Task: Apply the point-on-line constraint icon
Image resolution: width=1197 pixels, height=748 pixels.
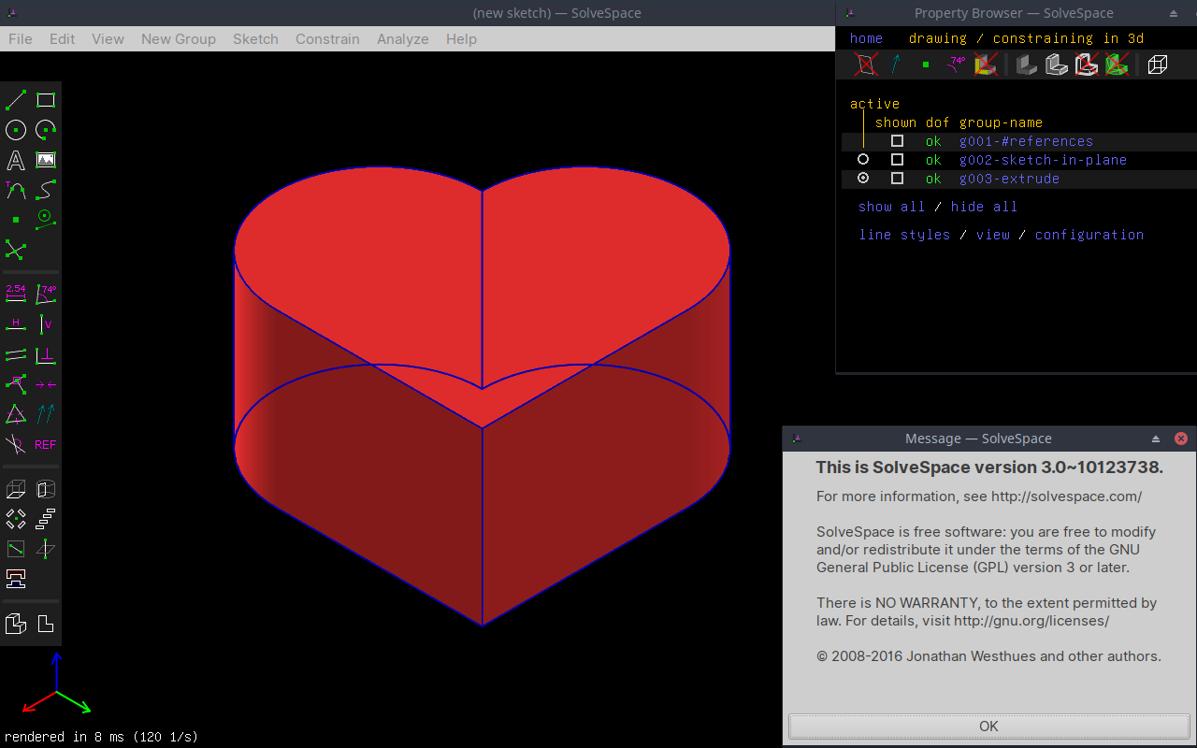Action: [x=16, y=384]
